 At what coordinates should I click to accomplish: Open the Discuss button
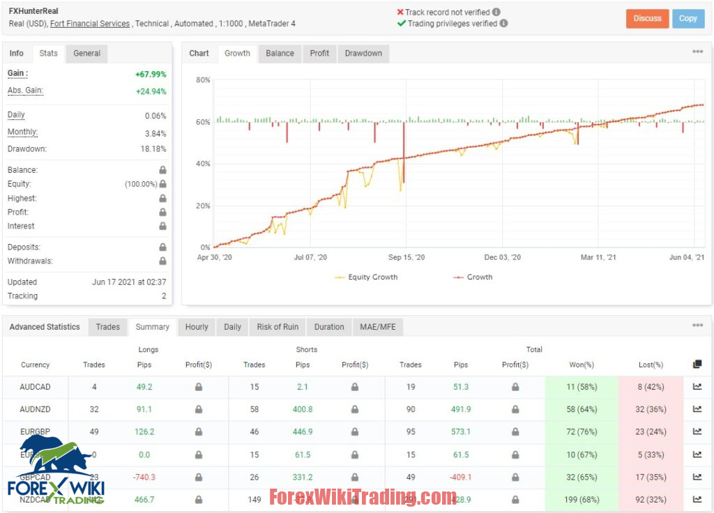[x=647, y=19]
